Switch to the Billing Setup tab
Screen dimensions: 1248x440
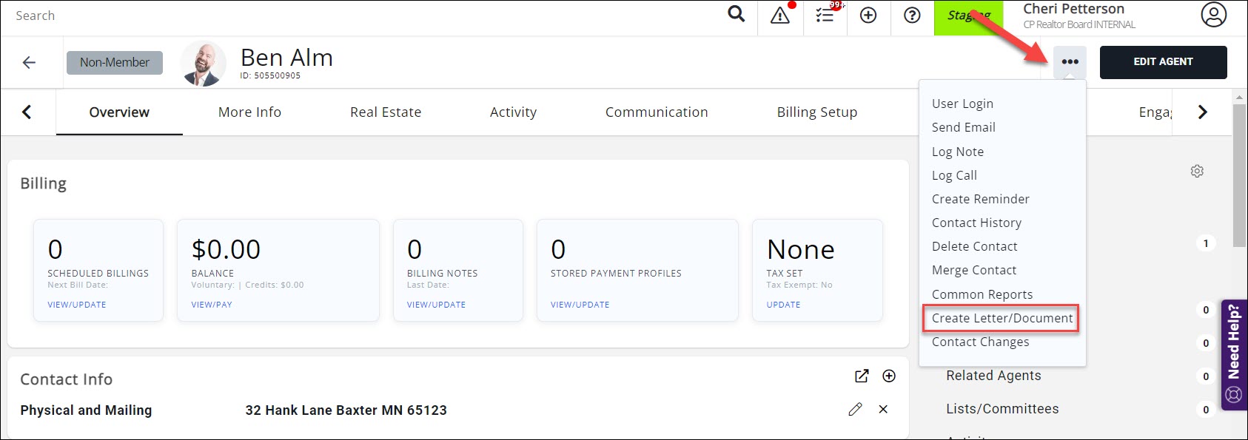[x=816, y=112]
